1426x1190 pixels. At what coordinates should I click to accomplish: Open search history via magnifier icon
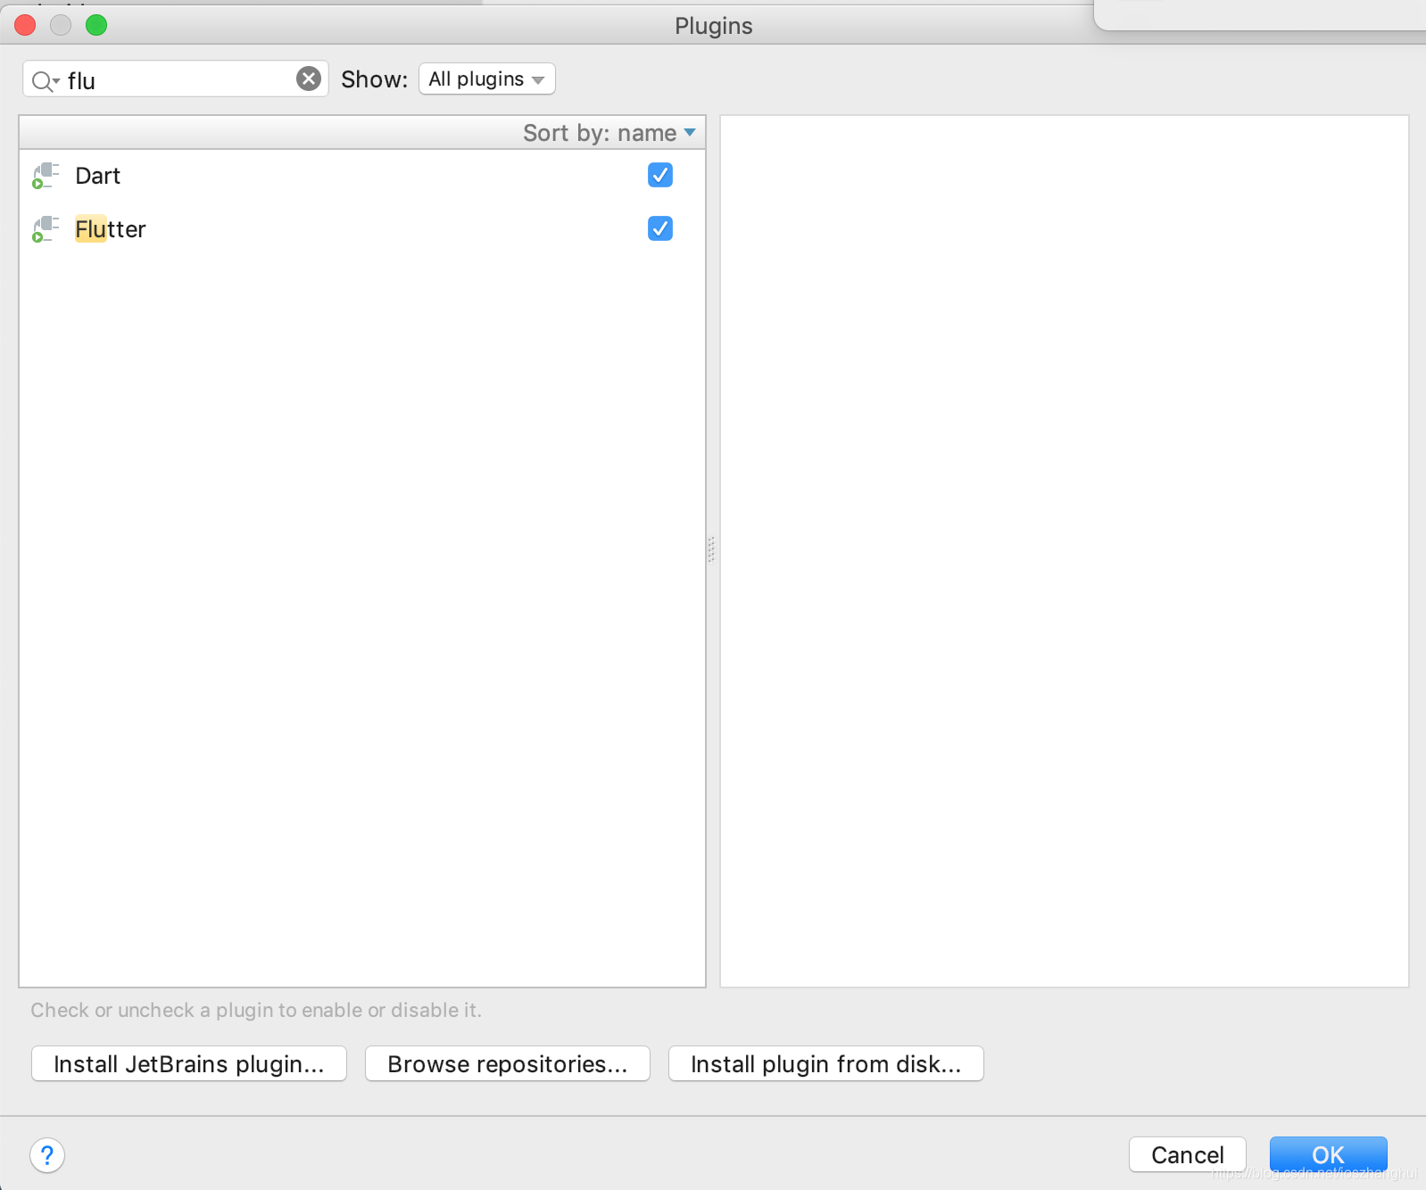[x=45, y=81]
